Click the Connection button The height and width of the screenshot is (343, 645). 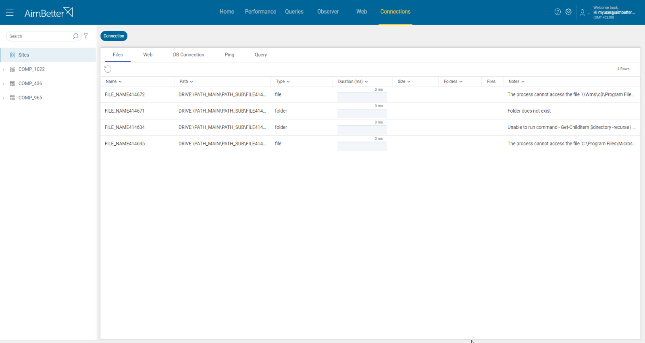point(114,36)
